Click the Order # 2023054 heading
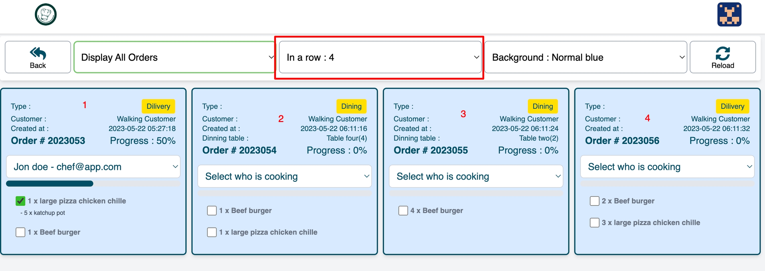The width and height of the screenshot is (765, 271). click(239, 150)
